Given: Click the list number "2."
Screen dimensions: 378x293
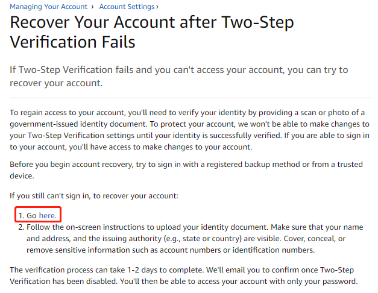Looking at the screenshot, I should click(20, 227).
